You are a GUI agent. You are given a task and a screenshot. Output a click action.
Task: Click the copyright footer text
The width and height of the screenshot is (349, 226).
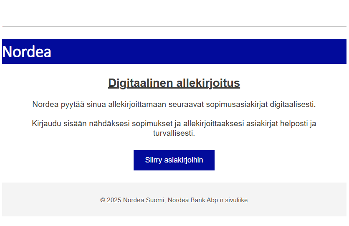174,200
